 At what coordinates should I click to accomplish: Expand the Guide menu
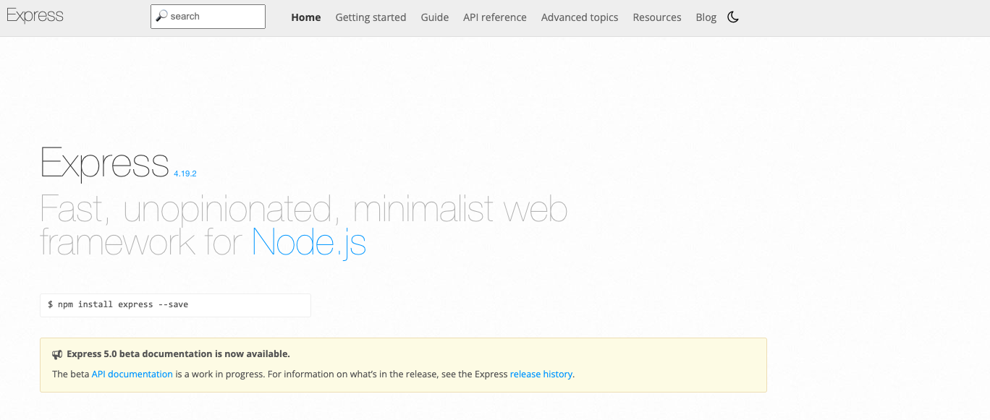point(435,17)
